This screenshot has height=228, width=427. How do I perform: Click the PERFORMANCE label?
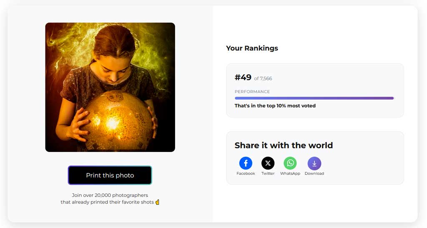(x=252, y=92)
